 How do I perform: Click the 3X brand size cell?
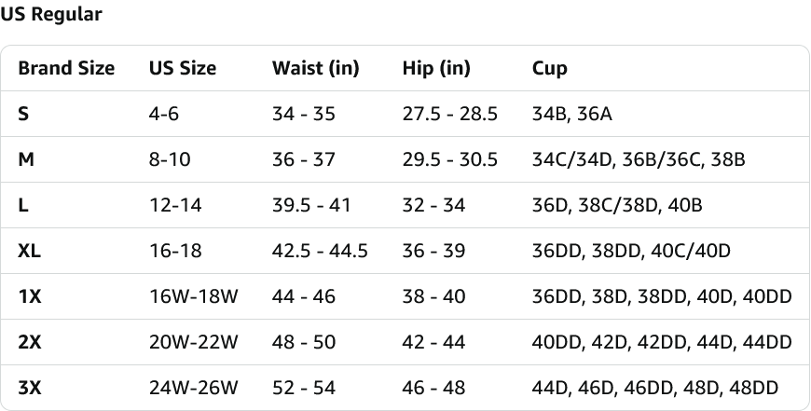point(30,389)
